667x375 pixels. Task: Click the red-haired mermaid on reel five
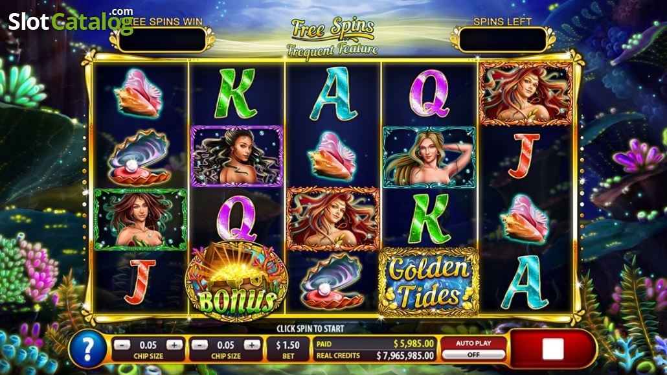525,94
